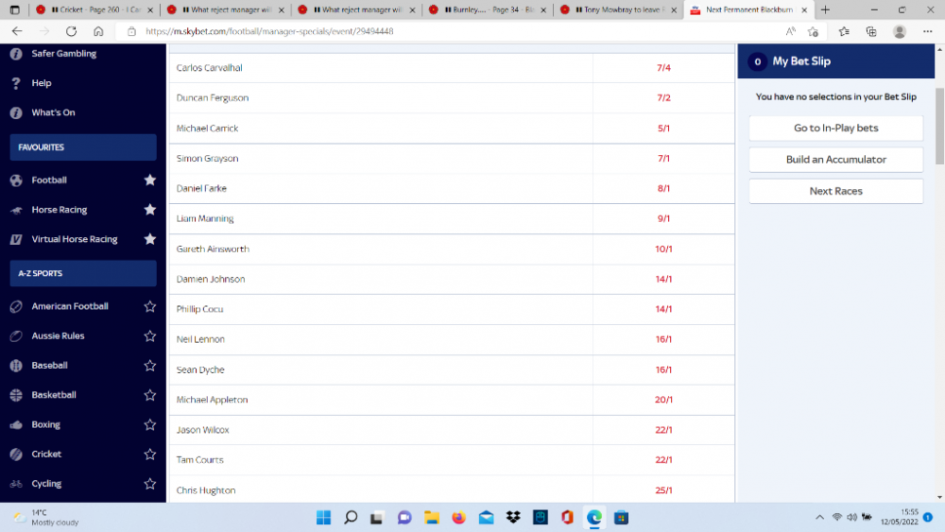Click the Help question mark icon
The height and width of the screenshot is (532, 945).
(16, 83)
